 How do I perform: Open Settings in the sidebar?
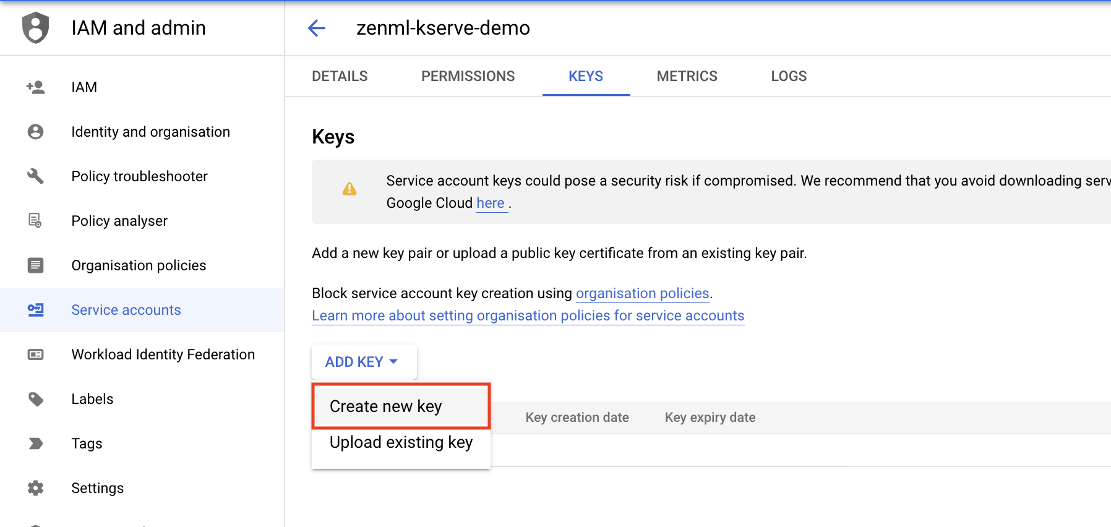coord(142,488)
